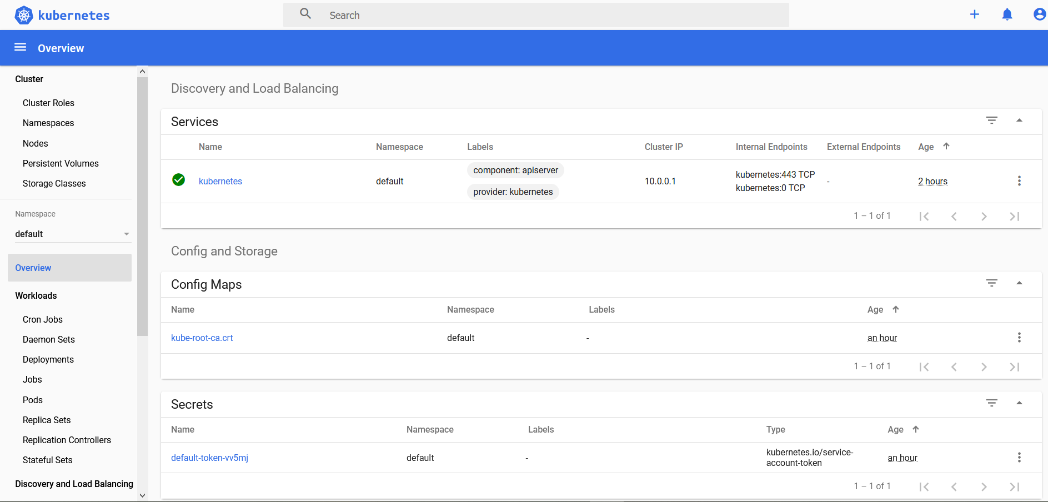
Task: Open the notifications bell
Action: (1007, 14)
